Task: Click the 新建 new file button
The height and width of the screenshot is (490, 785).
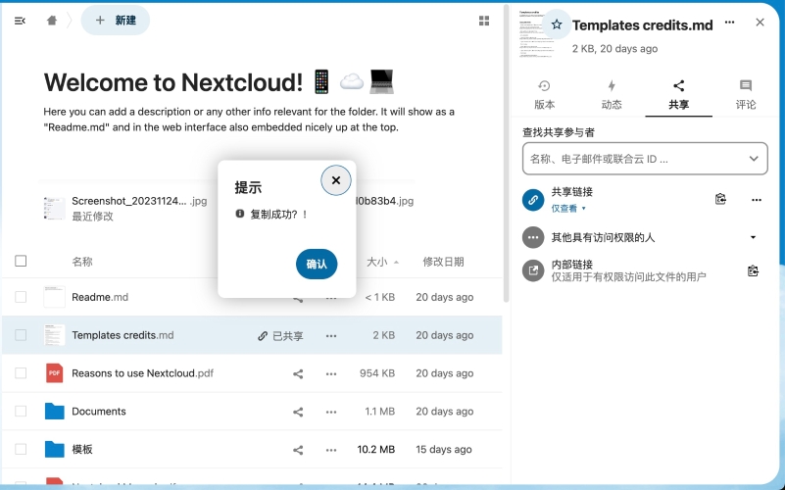Action: coord(116,21)
